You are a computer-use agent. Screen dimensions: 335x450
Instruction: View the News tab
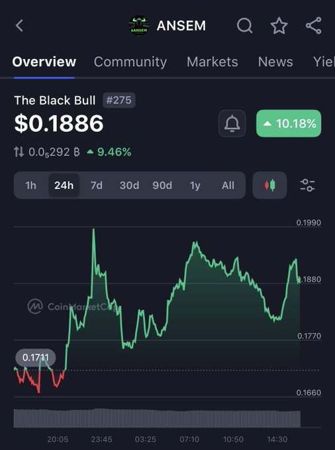coord(275,62)
